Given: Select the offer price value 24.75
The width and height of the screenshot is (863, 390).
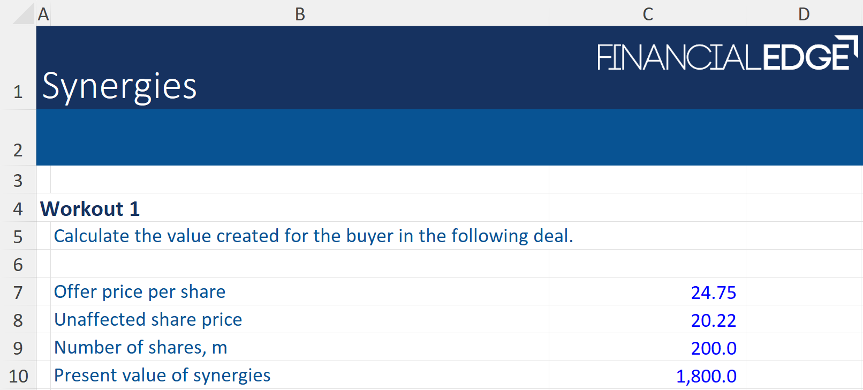Looking at the screenshot, I should 713,292.
